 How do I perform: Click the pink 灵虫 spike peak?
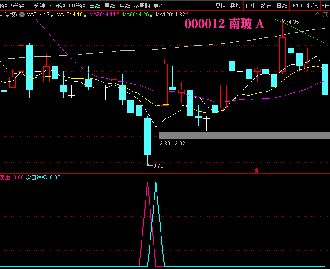[147, 183]
